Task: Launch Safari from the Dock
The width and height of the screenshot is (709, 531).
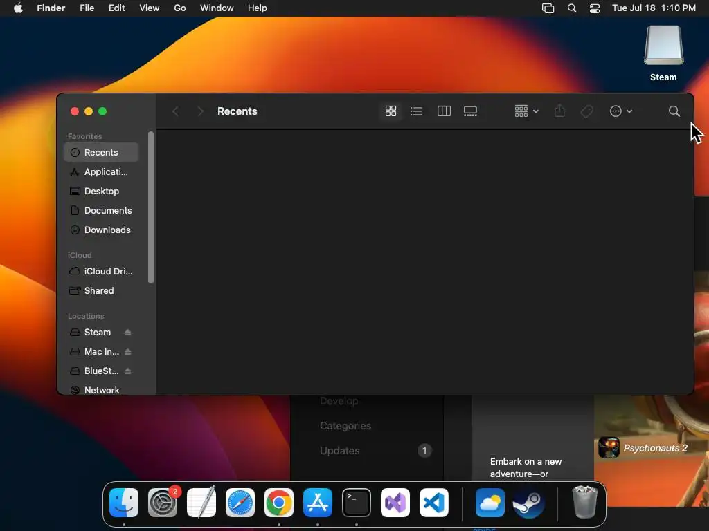Action: (240, 503)
